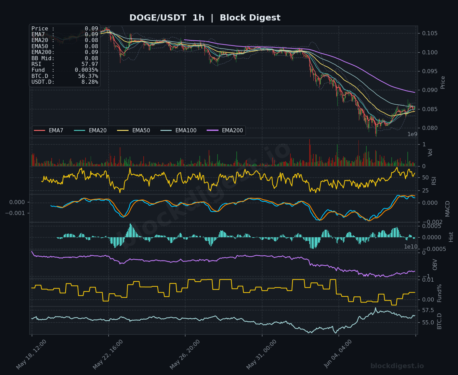The width and height of the screenshot is (458, 375).
Task: Click the 50 tick on RSI axis
Action: [x=426, y=178]
